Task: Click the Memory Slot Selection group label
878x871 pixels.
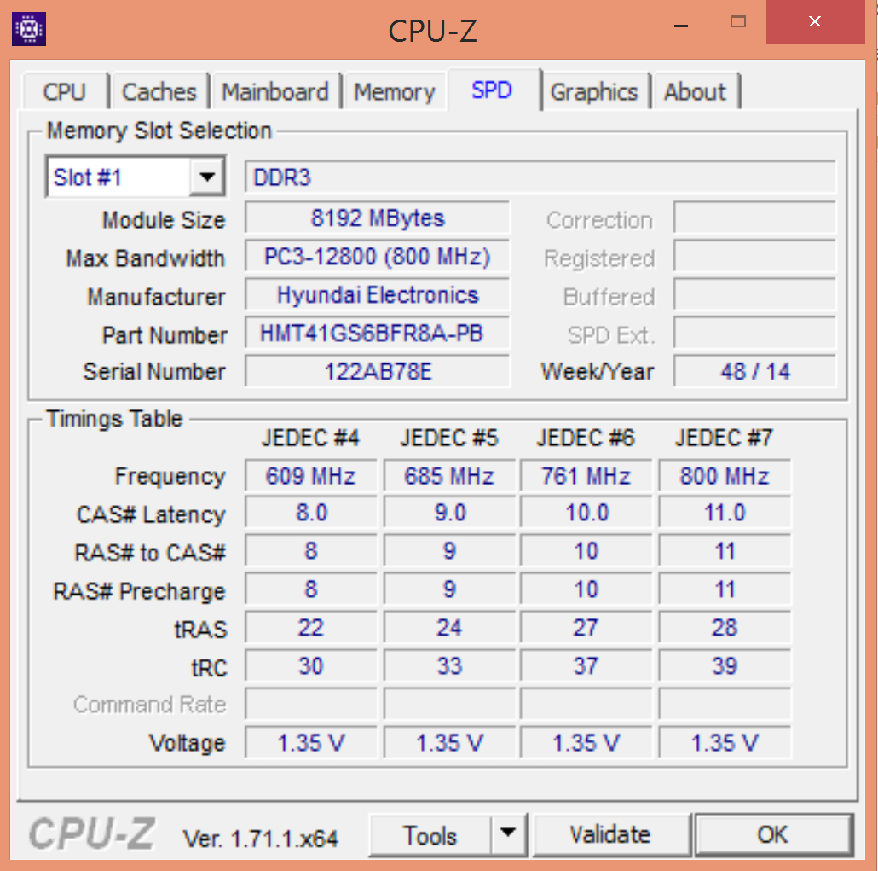Action: pyautogui.click(x=159, y=131)
